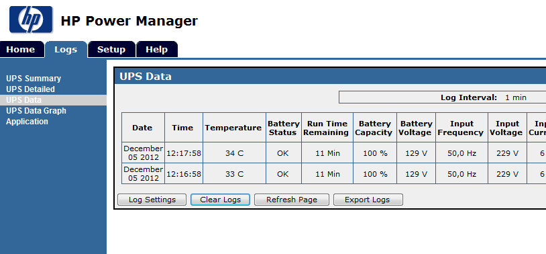Click the UPS Data panel heading
This screenshot has height=254, width=546.
point(146,77)
